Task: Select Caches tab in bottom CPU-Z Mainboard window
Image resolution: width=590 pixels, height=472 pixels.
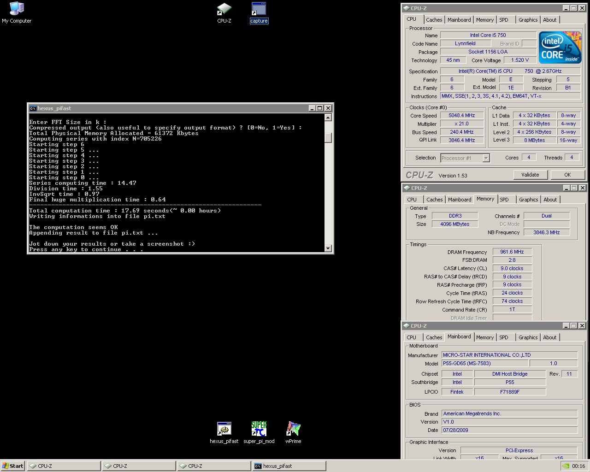Action: (x=434, y=337)
